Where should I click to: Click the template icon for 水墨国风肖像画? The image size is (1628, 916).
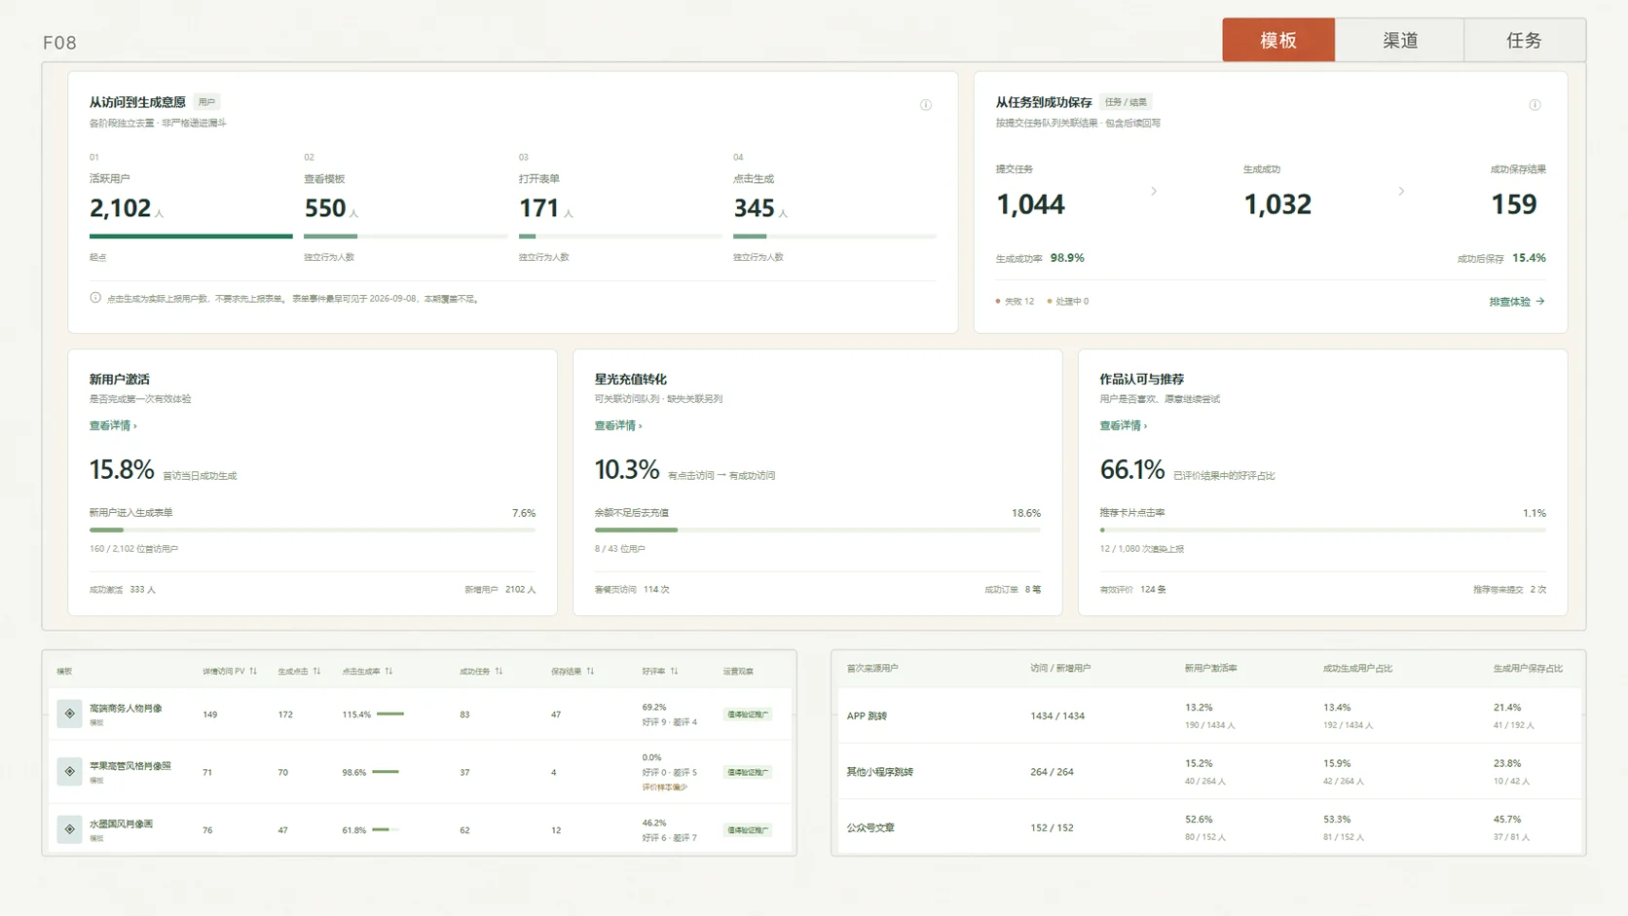69,829
